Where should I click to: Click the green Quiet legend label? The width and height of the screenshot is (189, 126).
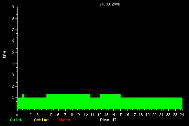pos(16,120)
